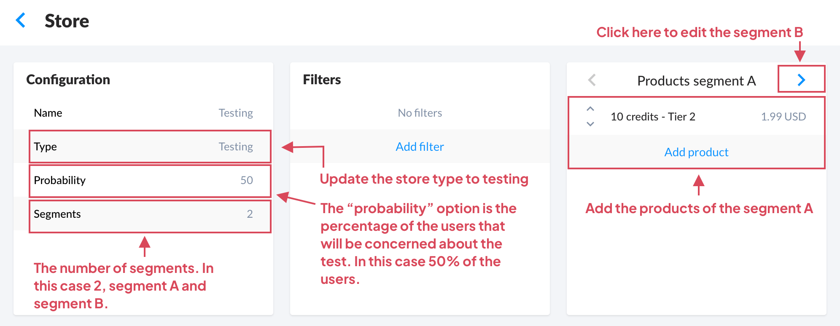This screenshot has height=326, width=840.
Task: Click the Store page title
Action: click(x=67, y=21)
